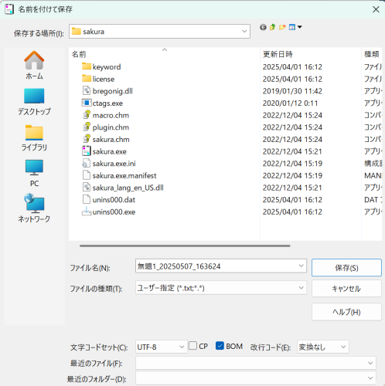
Task: Click the plugin.chm help file icon
Action: pos(87,127)
